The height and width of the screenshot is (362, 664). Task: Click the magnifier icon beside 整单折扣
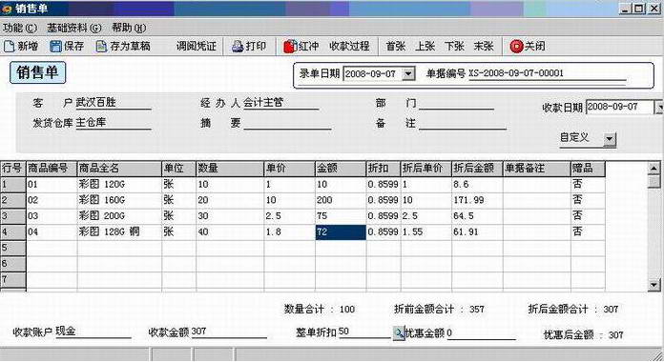[x=399, y=333]
